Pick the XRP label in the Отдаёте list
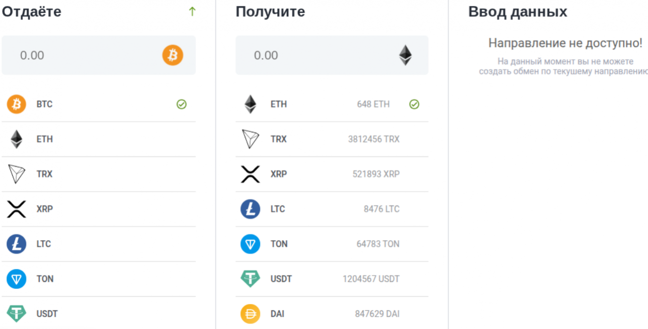This screenshot has width=648, height=329. [45, 209]
